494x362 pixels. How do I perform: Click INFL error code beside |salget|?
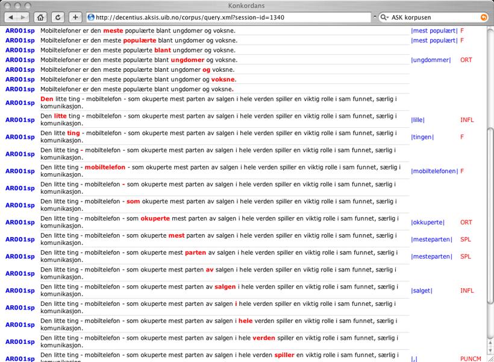pos(467,290)
